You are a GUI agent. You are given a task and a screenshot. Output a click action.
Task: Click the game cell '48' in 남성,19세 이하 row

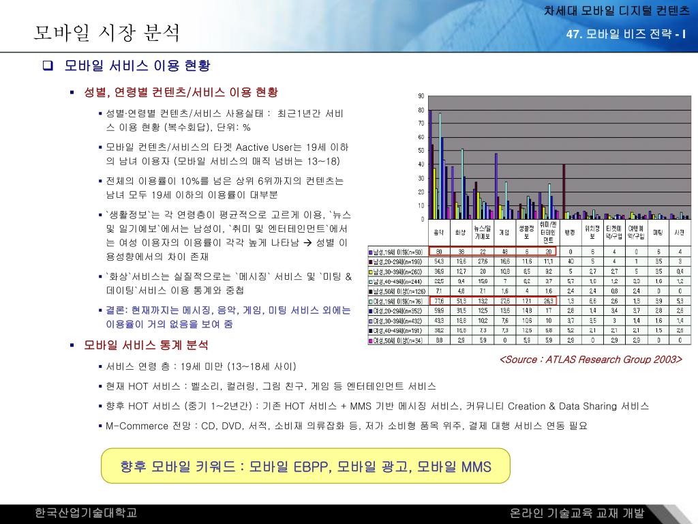coord(505,252)
